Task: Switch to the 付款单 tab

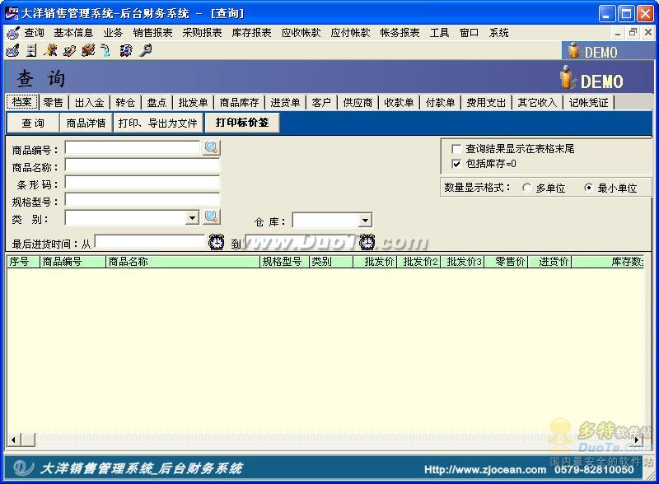Action: [x=441, y=103]
